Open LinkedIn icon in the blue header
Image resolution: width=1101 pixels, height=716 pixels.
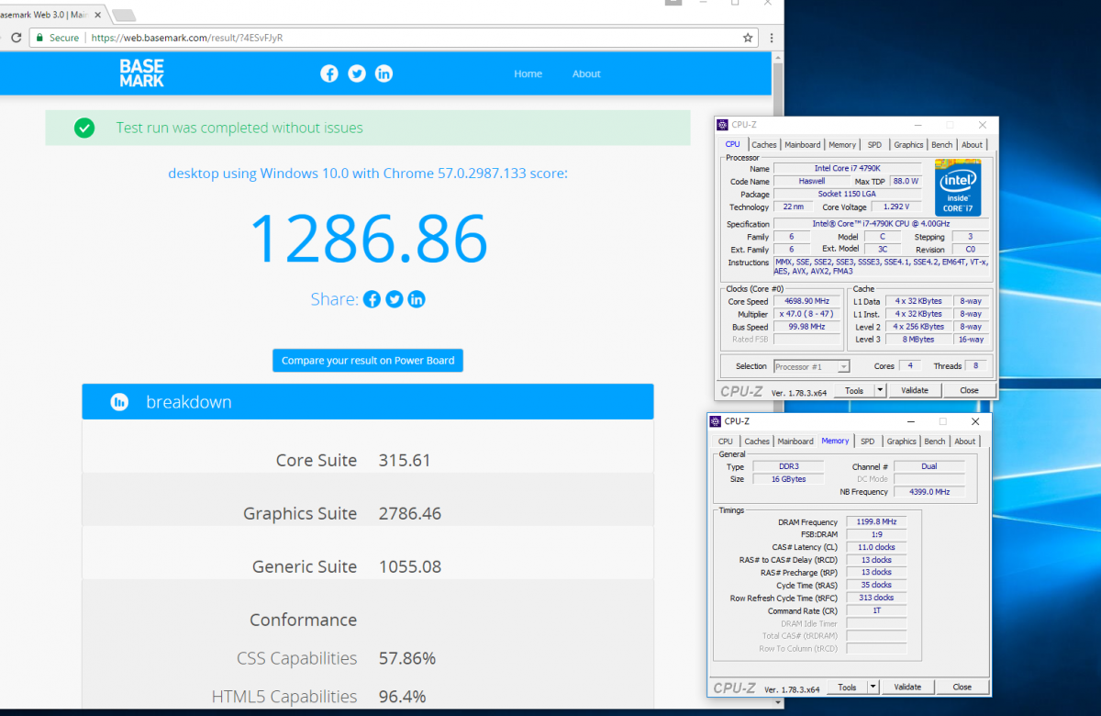point(384,73)
